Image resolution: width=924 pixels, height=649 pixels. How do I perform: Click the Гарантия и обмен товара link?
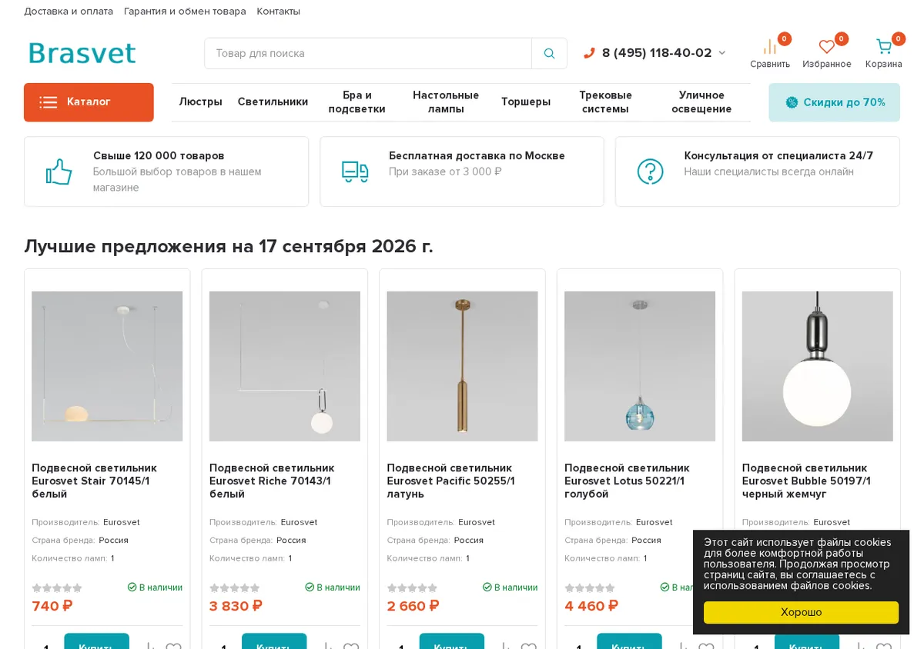coord(185,11)
